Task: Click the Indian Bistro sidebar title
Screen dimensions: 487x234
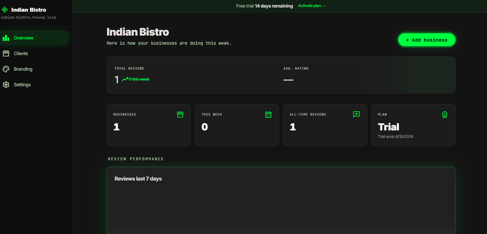Action: pos(29,10)
